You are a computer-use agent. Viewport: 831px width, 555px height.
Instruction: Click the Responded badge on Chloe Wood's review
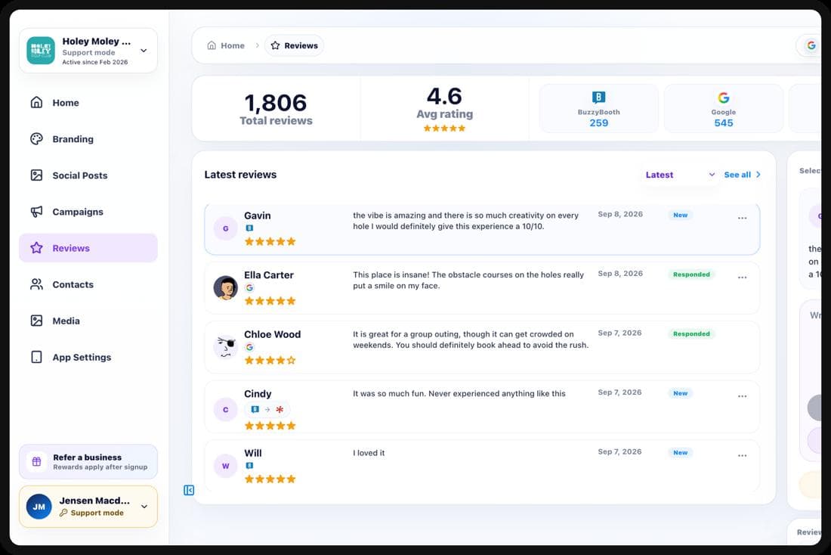691,333
